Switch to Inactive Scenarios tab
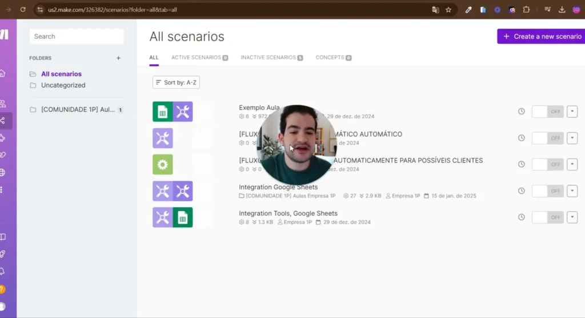This screenshot has height=318, width=585. (x=271, y=58)
